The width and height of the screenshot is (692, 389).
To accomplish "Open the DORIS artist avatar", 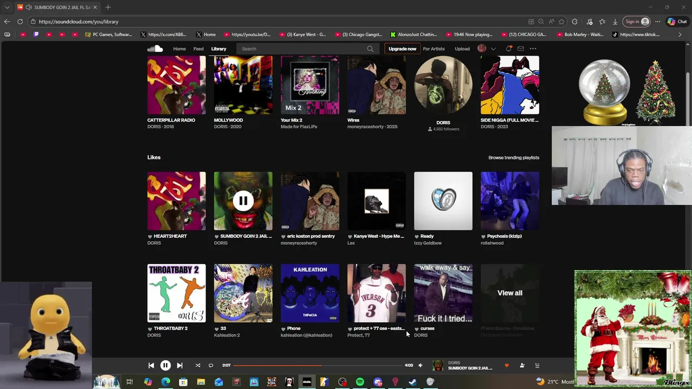I will pos(443,85).
